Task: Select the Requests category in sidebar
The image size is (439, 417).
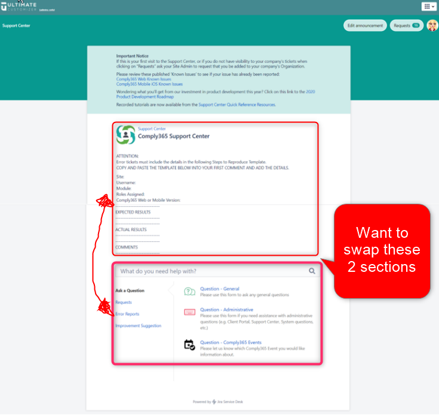Action: (x=124, y=302)
